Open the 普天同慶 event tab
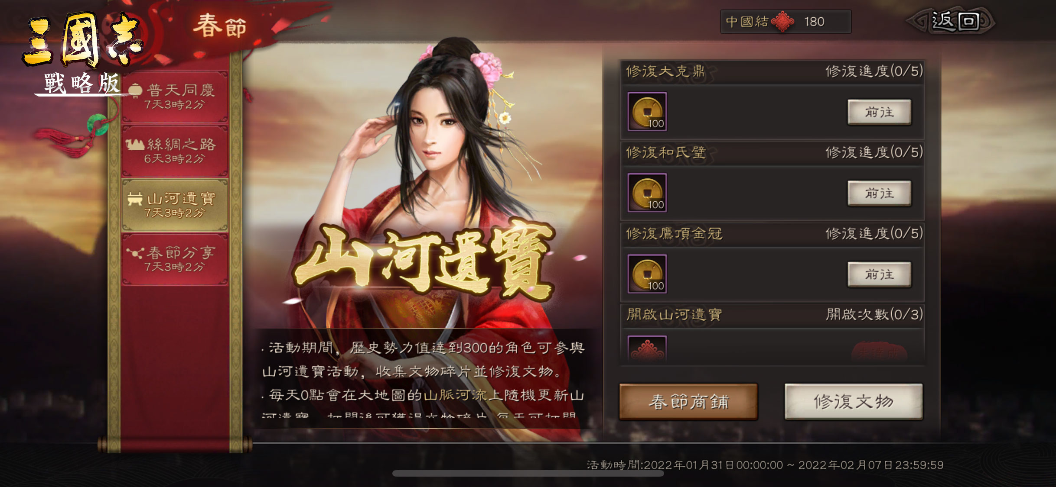The width and height of the screenshot is (1056, 487). (175, 97)
